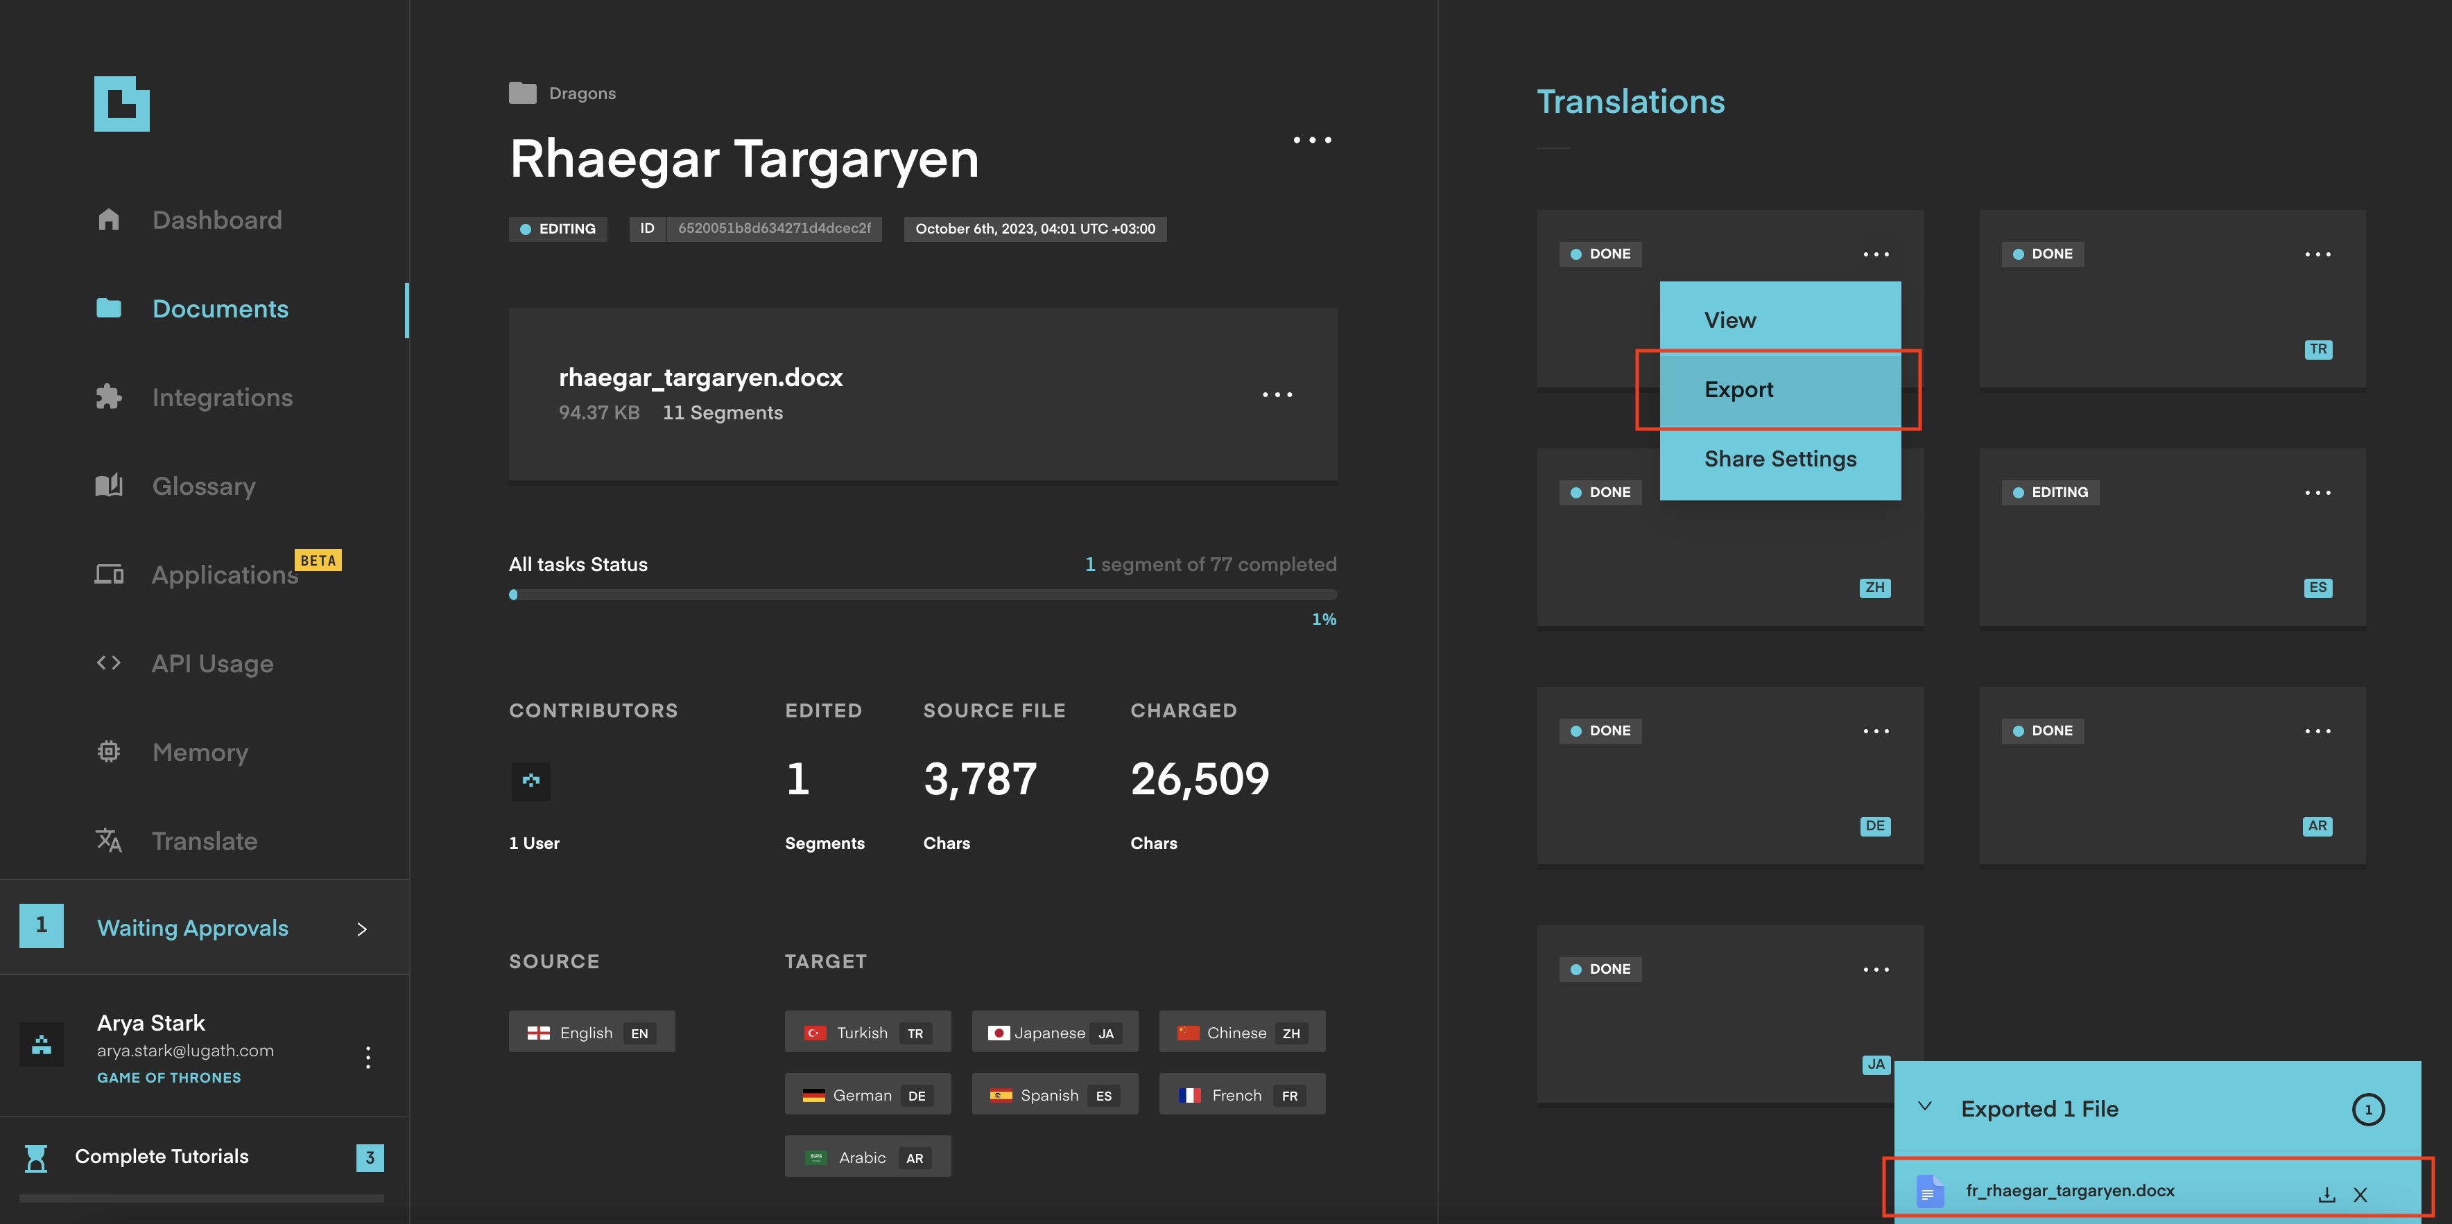This screenshot has height=1224, width=2452.
Task: Click the Waiting Approvals count badge
Action: (x=42, y=925)
